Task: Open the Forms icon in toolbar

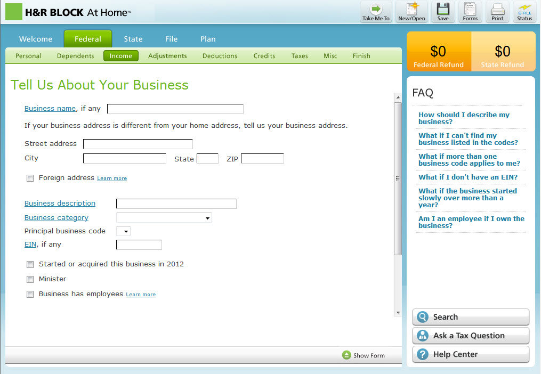Action: pyautogui.click(x=470, y=10)
